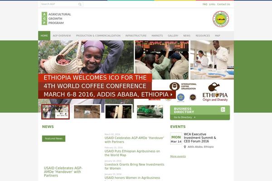Image resolution: width=272 pixels, height=181 pixels.
Task: Open the Markets menu
Action: click(x=157, y=36)
